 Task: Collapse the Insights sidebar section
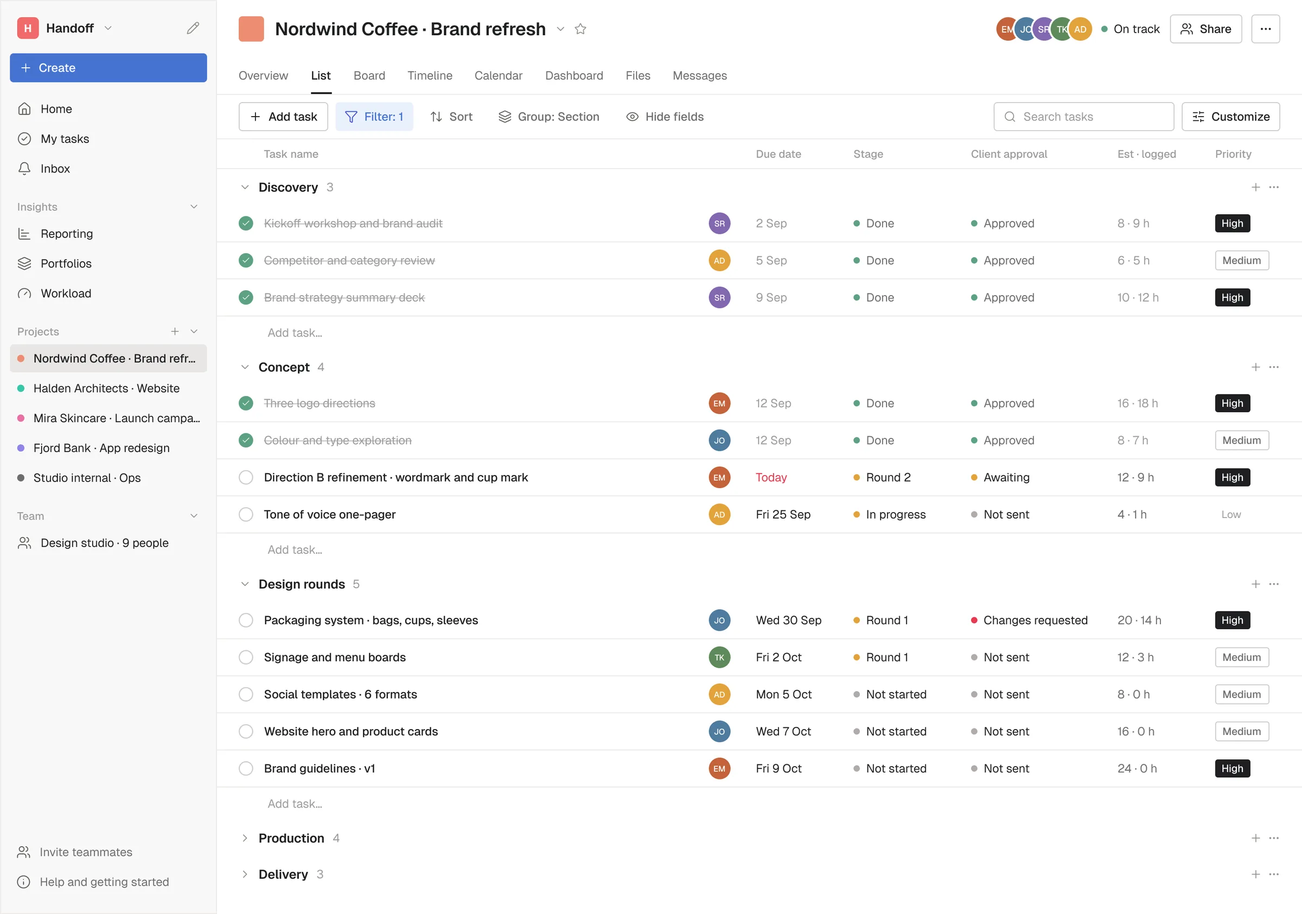[x=194, y=206]
